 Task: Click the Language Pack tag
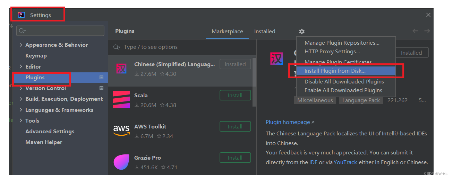point(361,100)
